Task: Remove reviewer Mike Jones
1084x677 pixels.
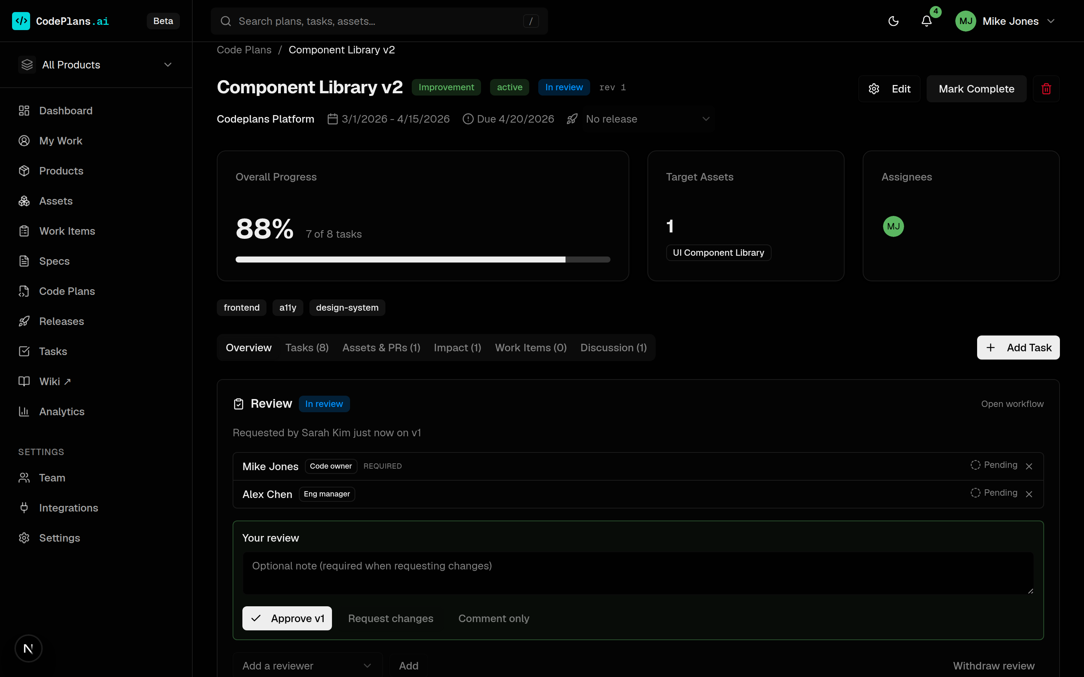Action: click(x=1029, y=466)
